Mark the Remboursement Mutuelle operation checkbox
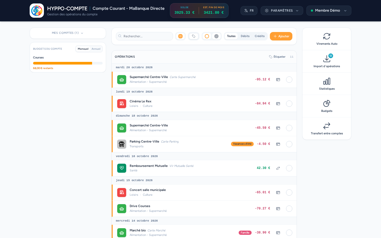The height and width of the screenshot is (238, 381). pyautogui.click(x=289, y=168)
